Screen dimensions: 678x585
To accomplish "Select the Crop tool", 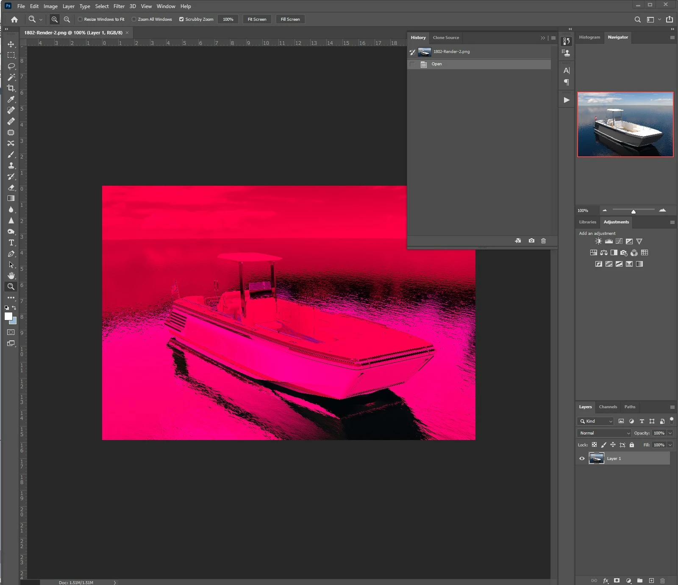I will pyautogui.click(x=11, y=88).
